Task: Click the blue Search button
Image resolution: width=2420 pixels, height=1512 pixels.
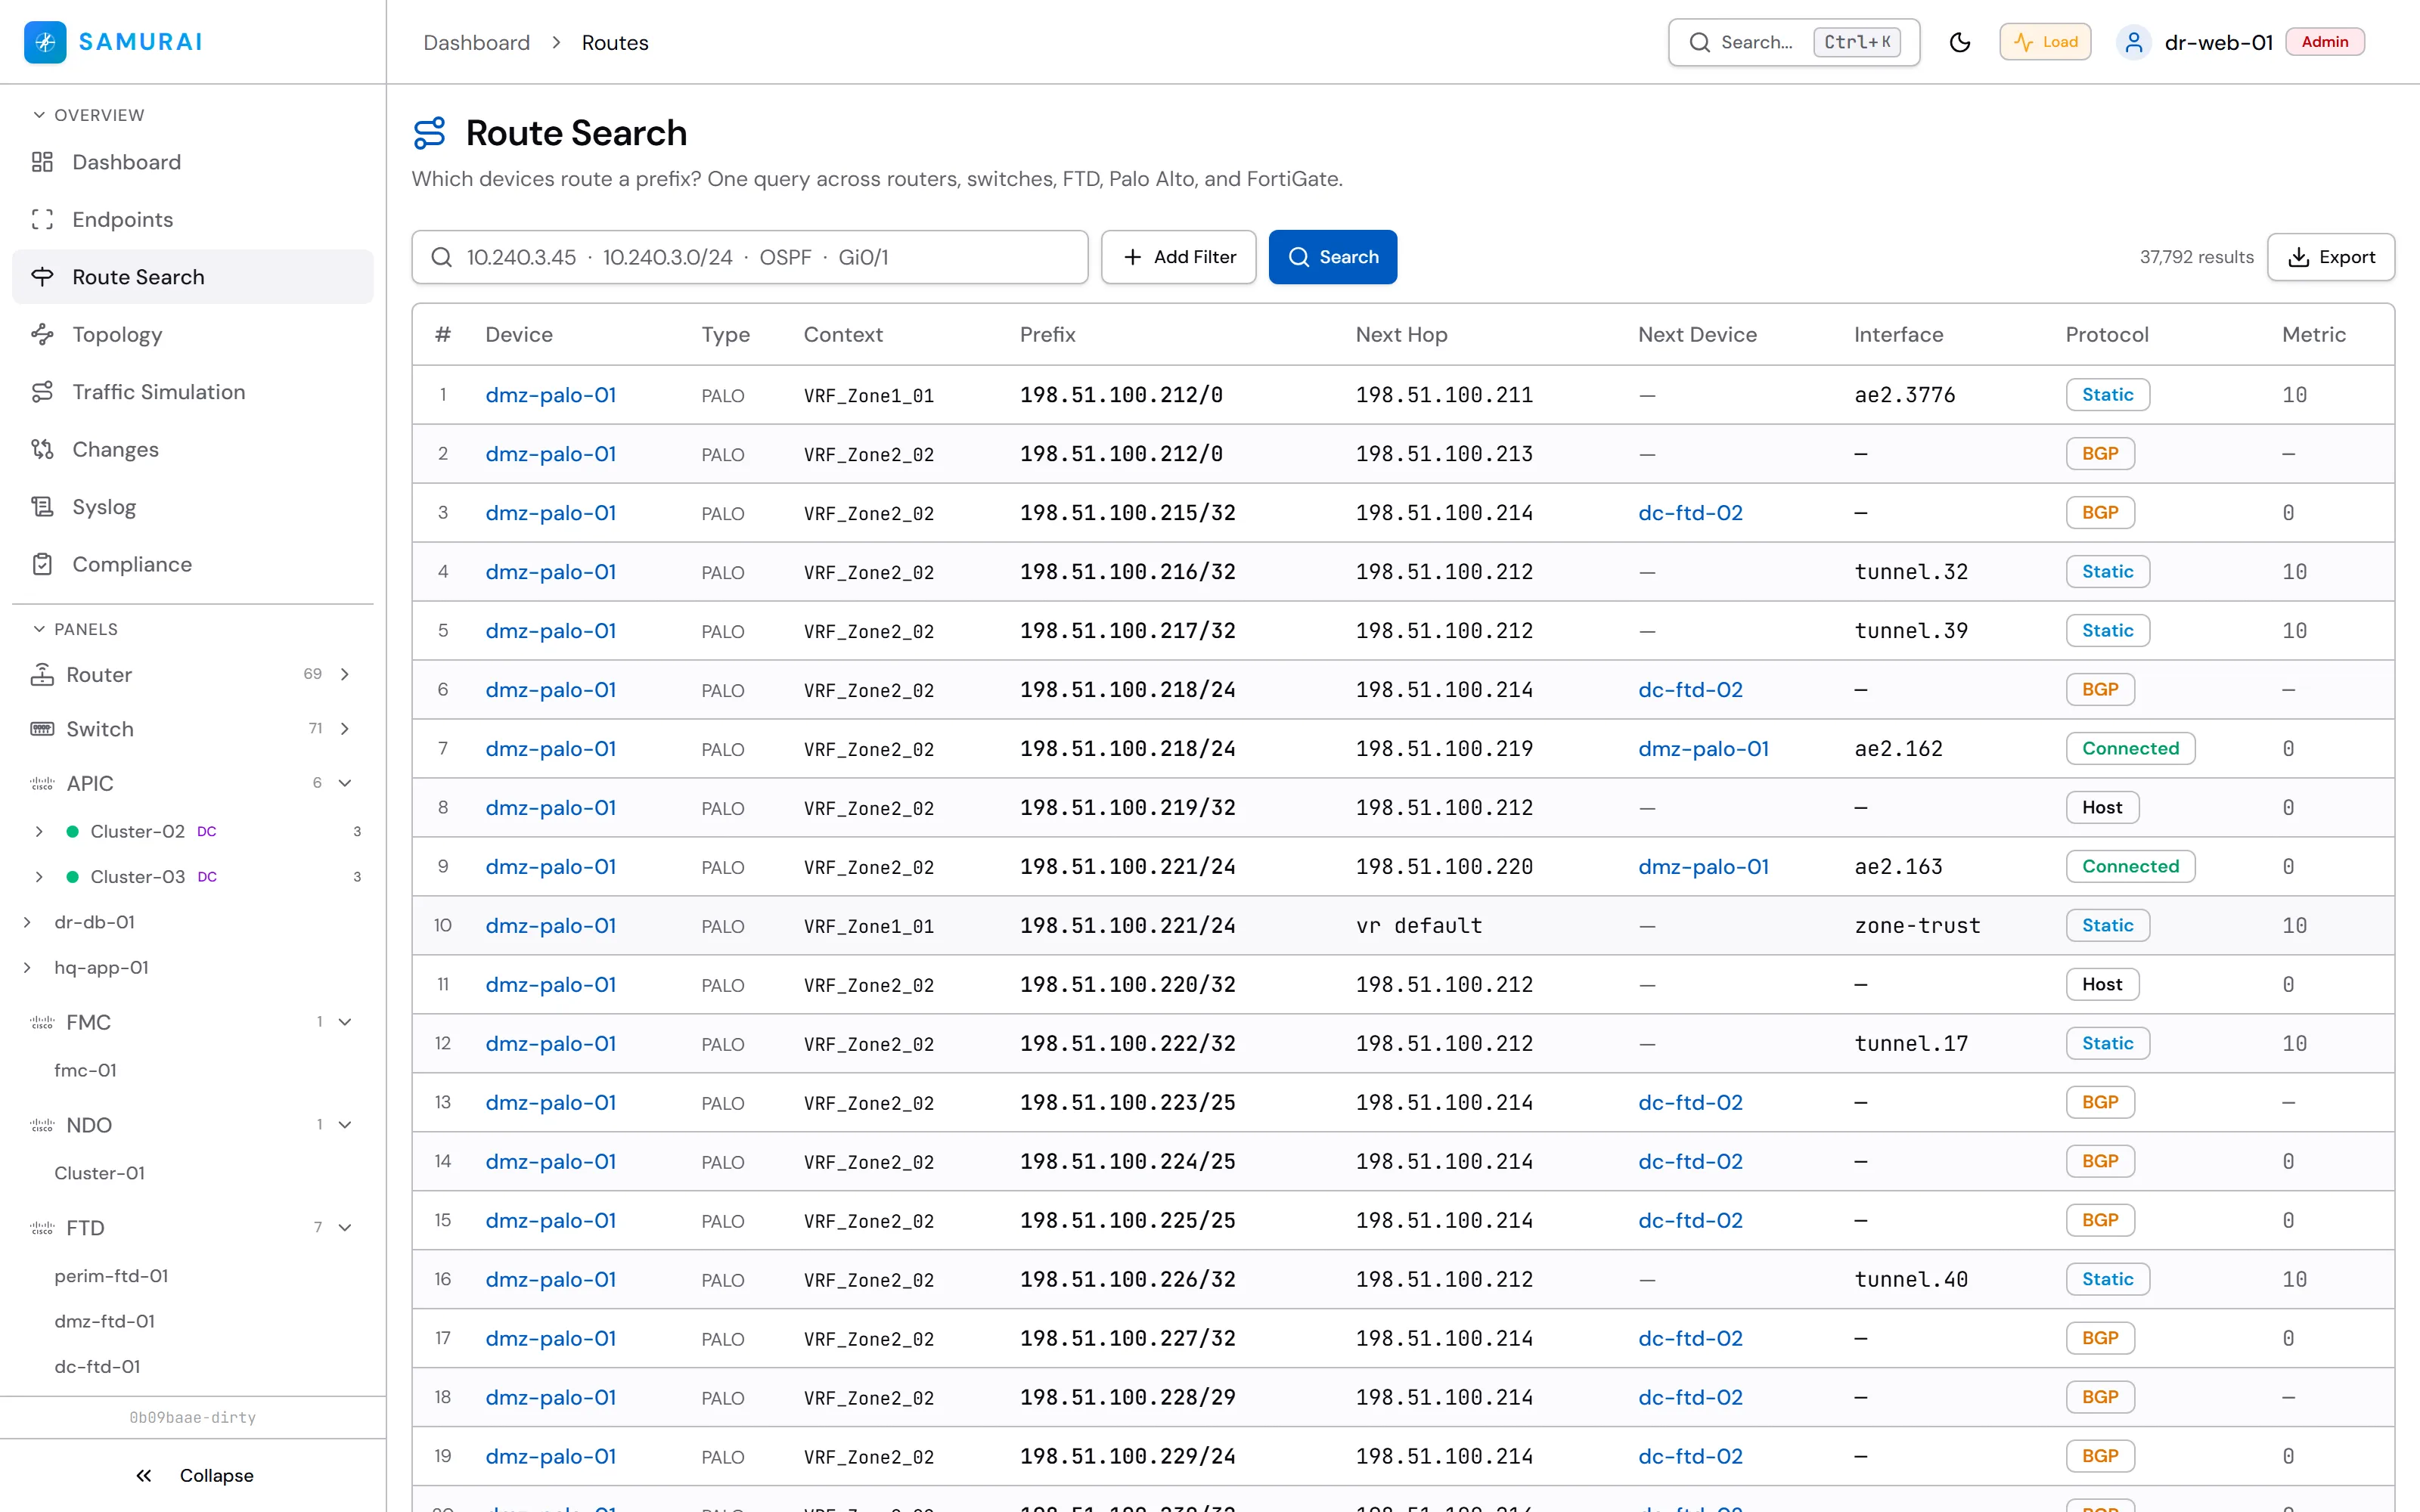Action: 1332,257
